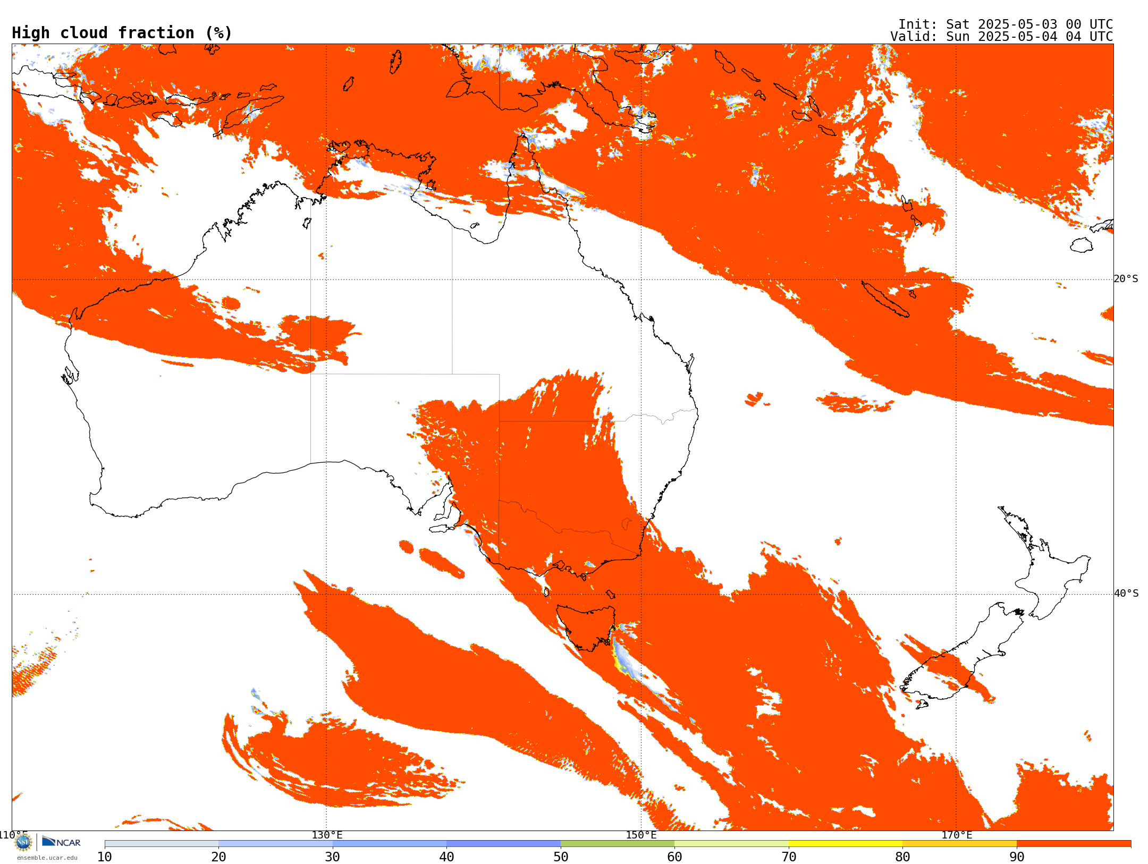This screenshot has width=1148, height=864.
Task: Click the '150°E' longitude label
Action: (x=641, y=835)
